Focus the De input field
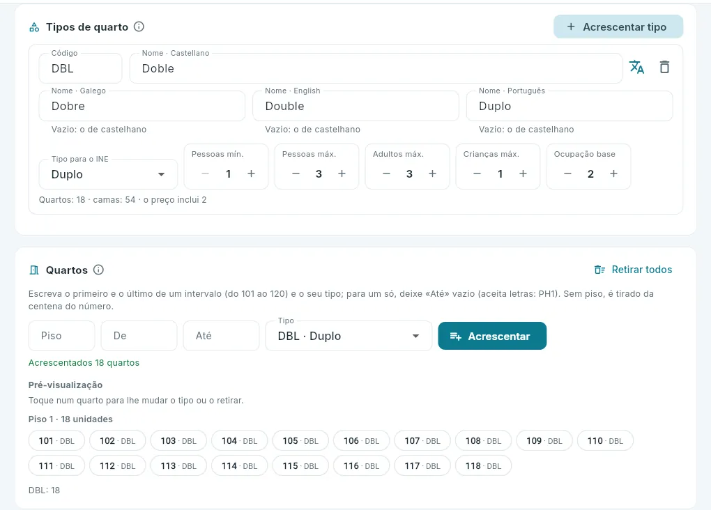Image resolution: width=711 pixels, height=510 pixels. [x=139, y=336]
